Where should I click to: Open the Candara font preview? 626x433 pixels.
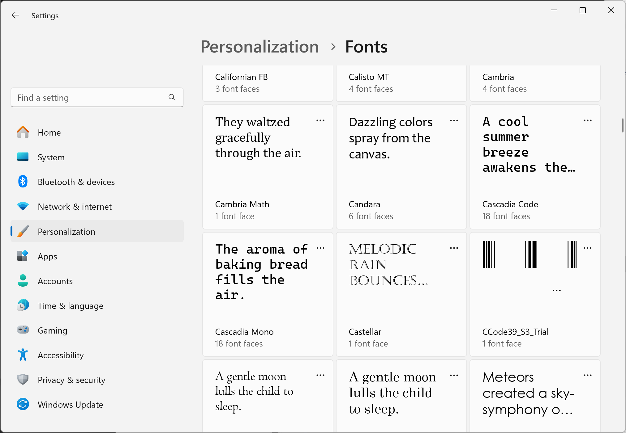point(401,167)
